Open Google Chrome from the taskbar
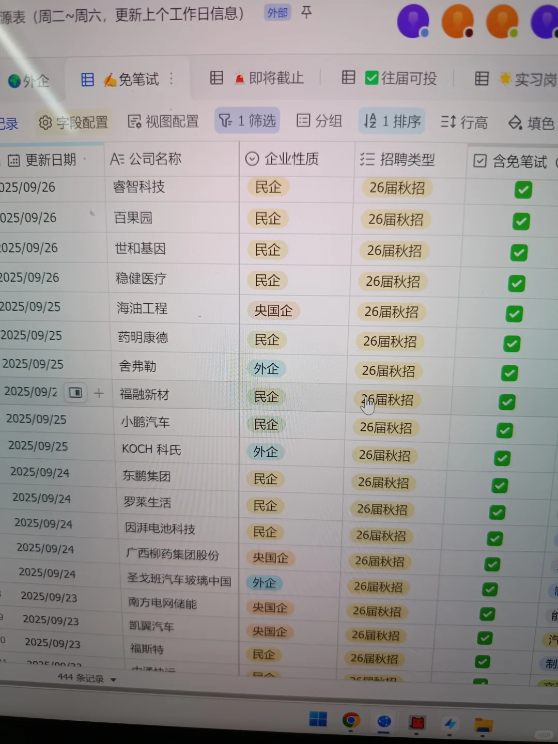The width and height of the screenshot is (558, 744). [x=351, y=720]
